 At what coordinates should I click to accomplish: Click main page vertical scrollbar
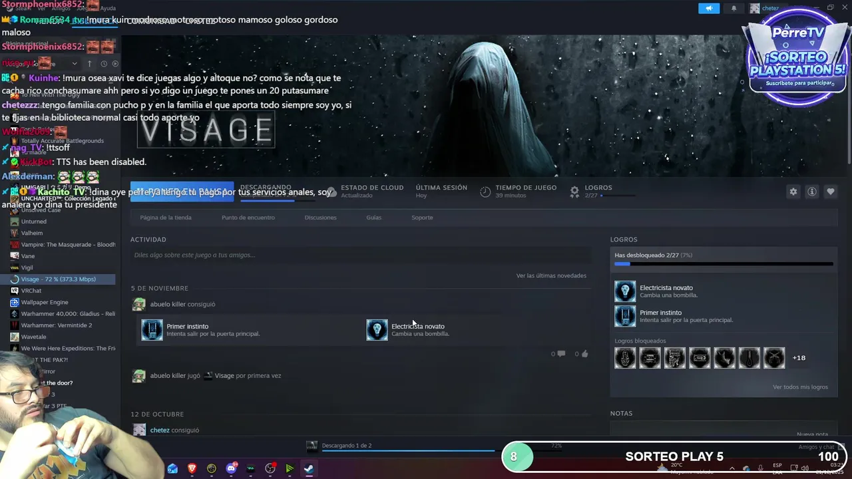click(x=849, y=100)
